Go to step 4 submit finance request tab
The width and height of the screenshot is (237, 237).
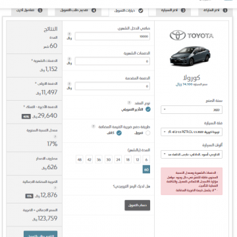(x=78, y=11)
